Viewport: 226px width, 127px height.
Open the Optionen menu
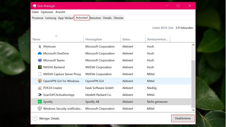pyautogui.click(x=47, y=12)
